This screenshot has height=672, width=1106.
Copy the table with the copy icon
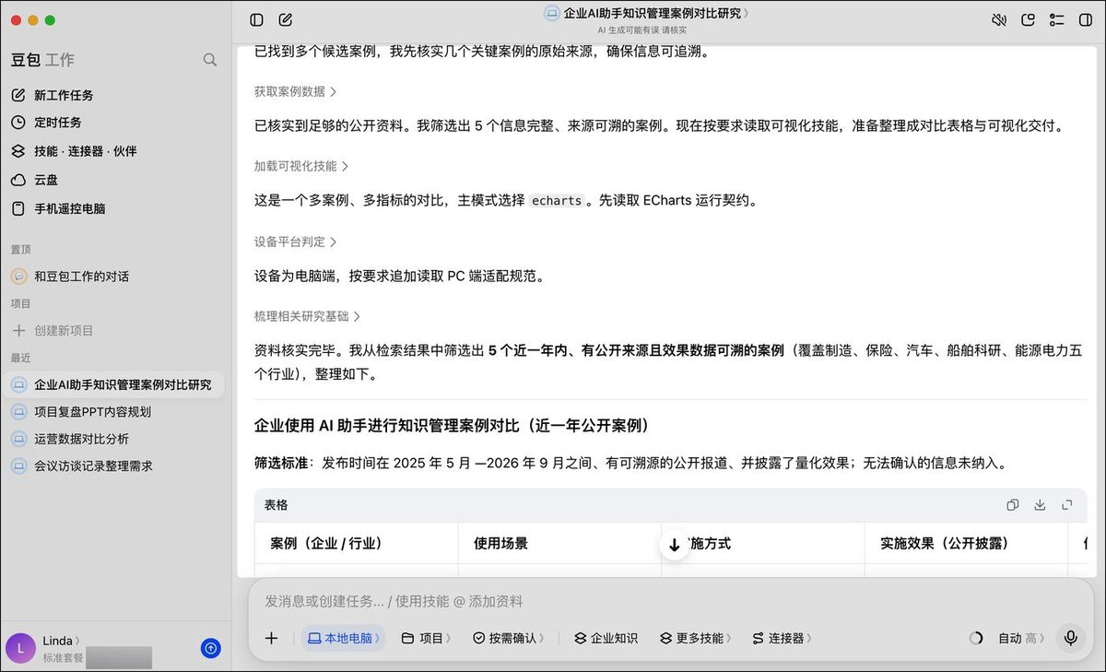click(1013, 505)
